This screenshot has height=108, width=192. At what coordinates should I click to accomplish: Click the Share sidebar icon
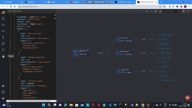click(x=3, y=56)
